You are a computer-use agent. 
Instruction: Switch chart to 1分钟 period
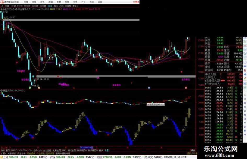[x=13, y=6]
